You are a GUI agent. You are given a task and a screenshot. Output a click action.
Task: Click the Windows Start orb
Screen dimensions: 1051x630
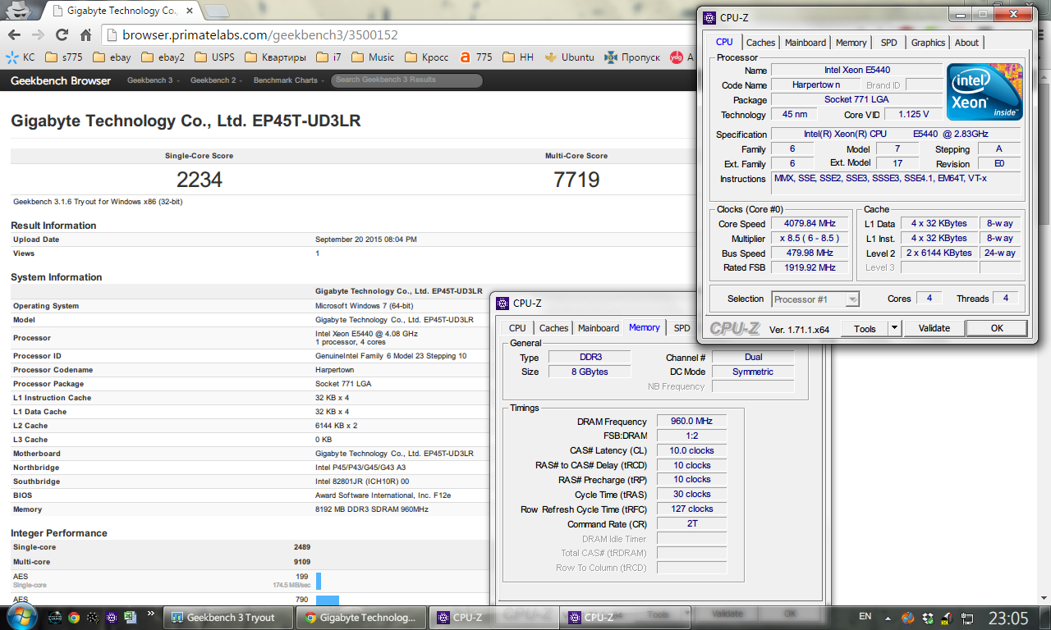[x=21, y=617]
